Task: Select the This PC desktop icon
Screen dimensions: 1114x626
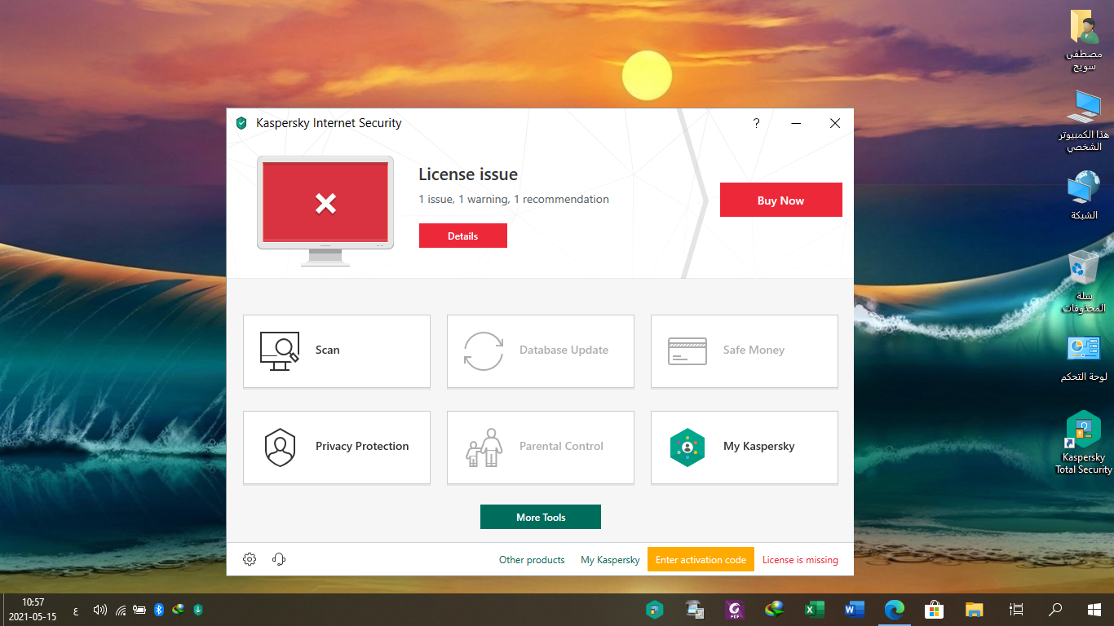Action: [1084, 121]
